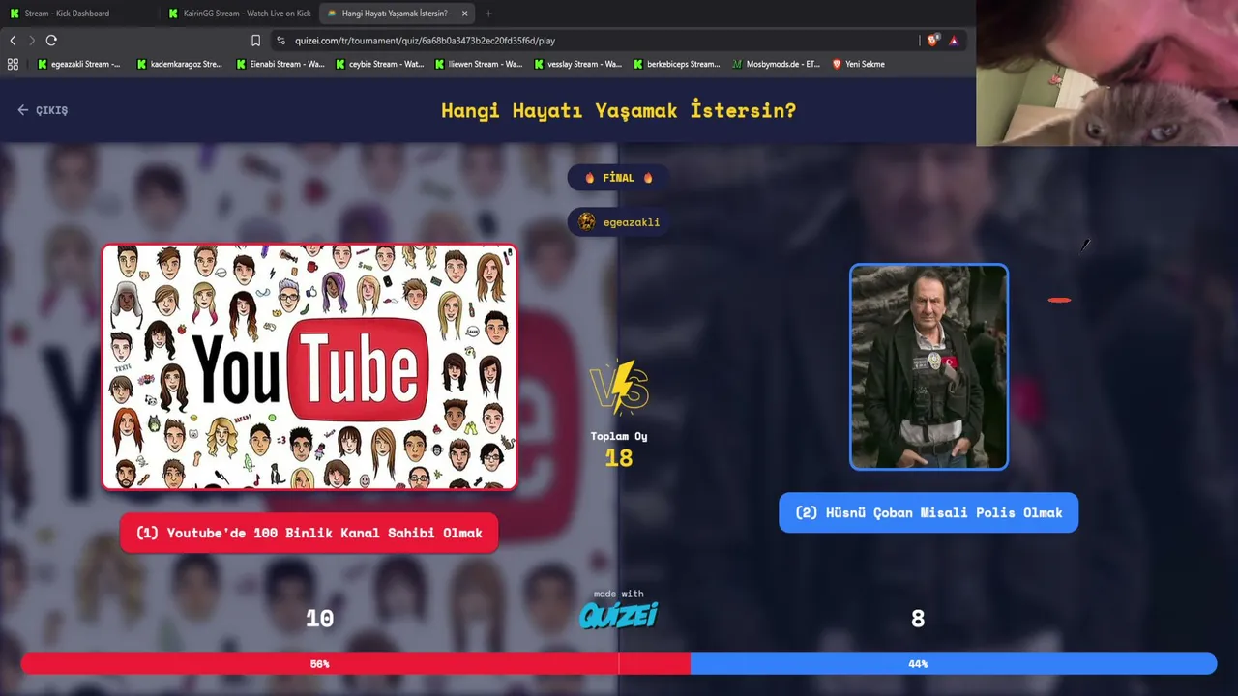Click the vote count 10
The image size is (1238, 696).
tap(319, 619)
